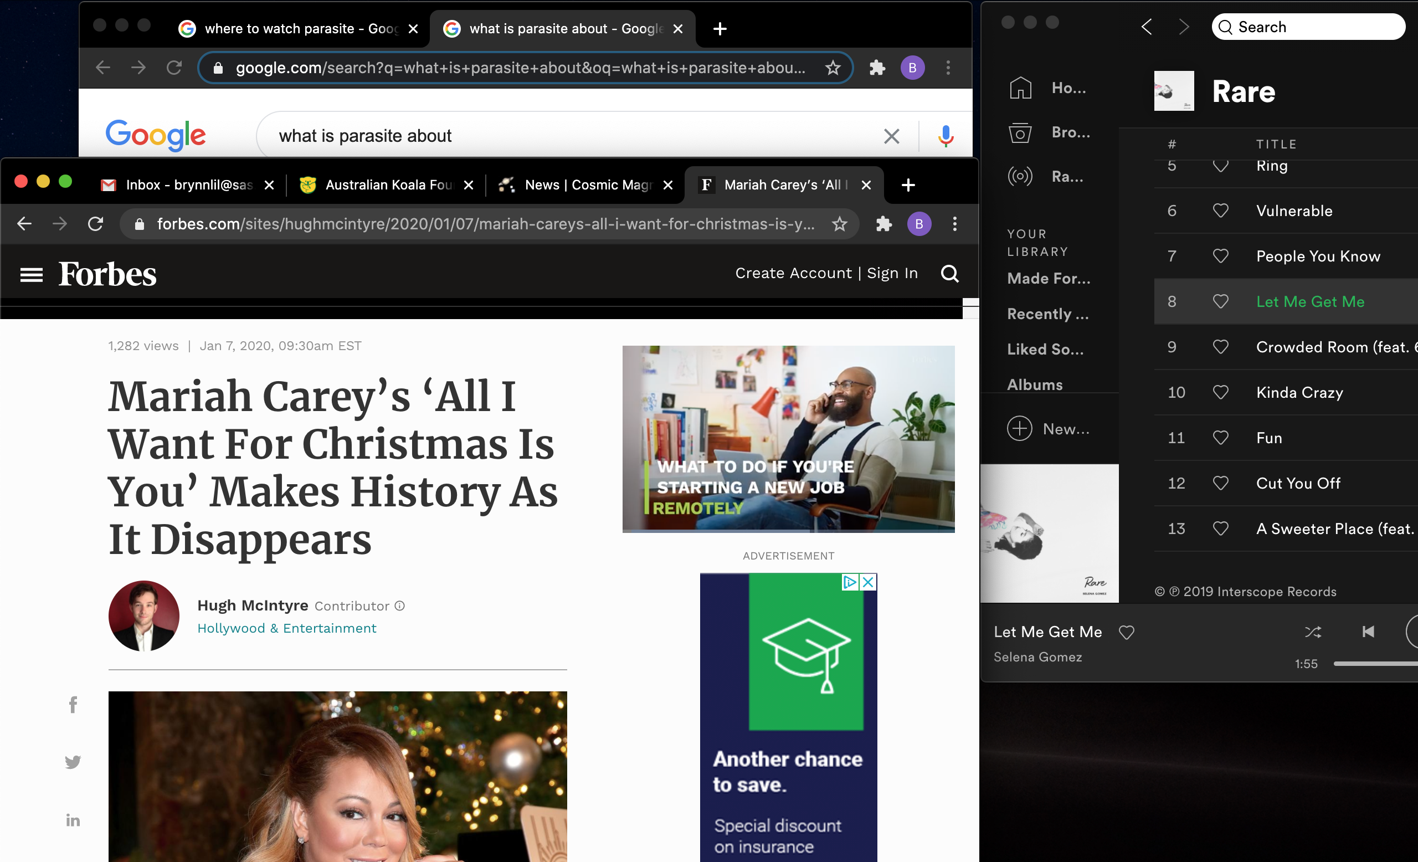Viewport: 1418px width, 862px height.
Task: Like the track Kinda Crazy
Action: point(1221,392)
